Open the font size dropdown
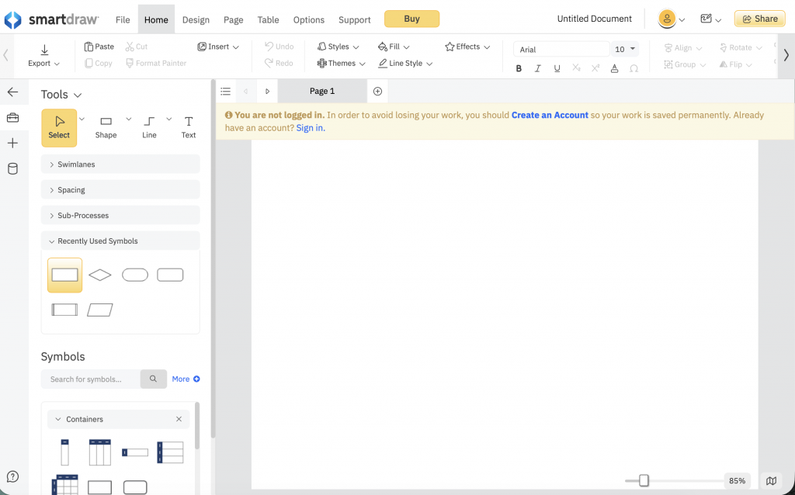795x495 pixels. point(625,48)
